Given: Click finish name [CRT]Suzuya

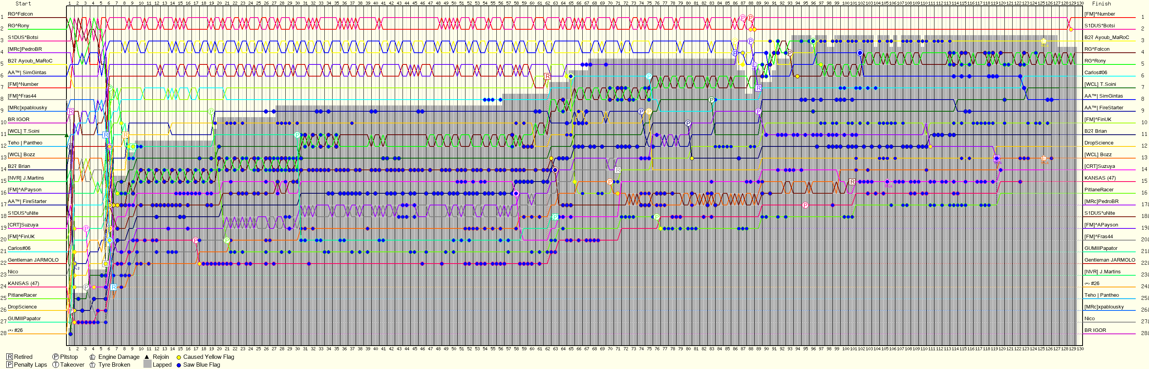Looking at the screenshot, I should (x=1100, y=166).
